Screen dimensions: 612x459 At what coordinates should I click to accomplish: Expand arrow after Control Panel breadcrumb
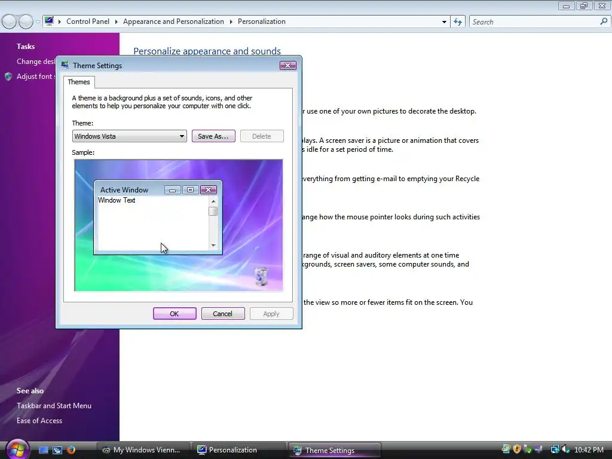pyautogui.click(x=117, y=22)
